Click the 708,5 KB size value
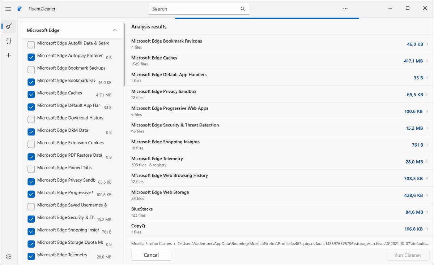The height and width of the screenshot is (265, 434). 413,178
